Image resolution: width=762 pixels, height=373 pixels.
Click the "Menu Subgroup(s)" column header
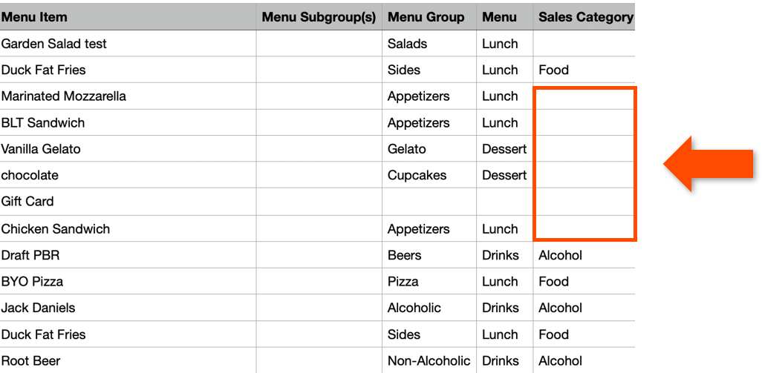pyautogui.click(x=319, y=17)
